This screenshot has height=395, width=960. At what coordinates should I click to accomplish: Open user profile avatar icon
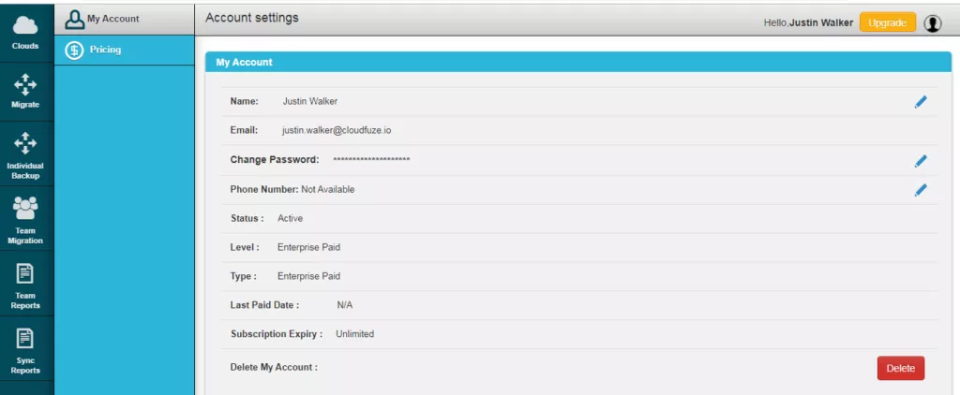click(933, 23)
